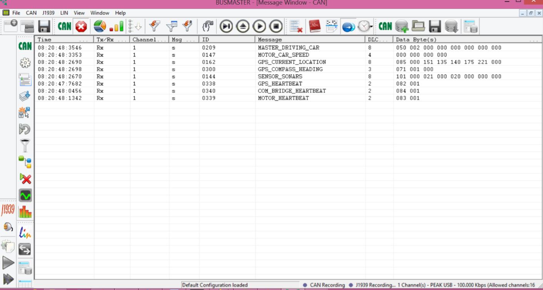Viewport: 543px width, 290px height.
Task: Click the sidebar document list icon
Action: pyautogui.click(x=25, y=80)
